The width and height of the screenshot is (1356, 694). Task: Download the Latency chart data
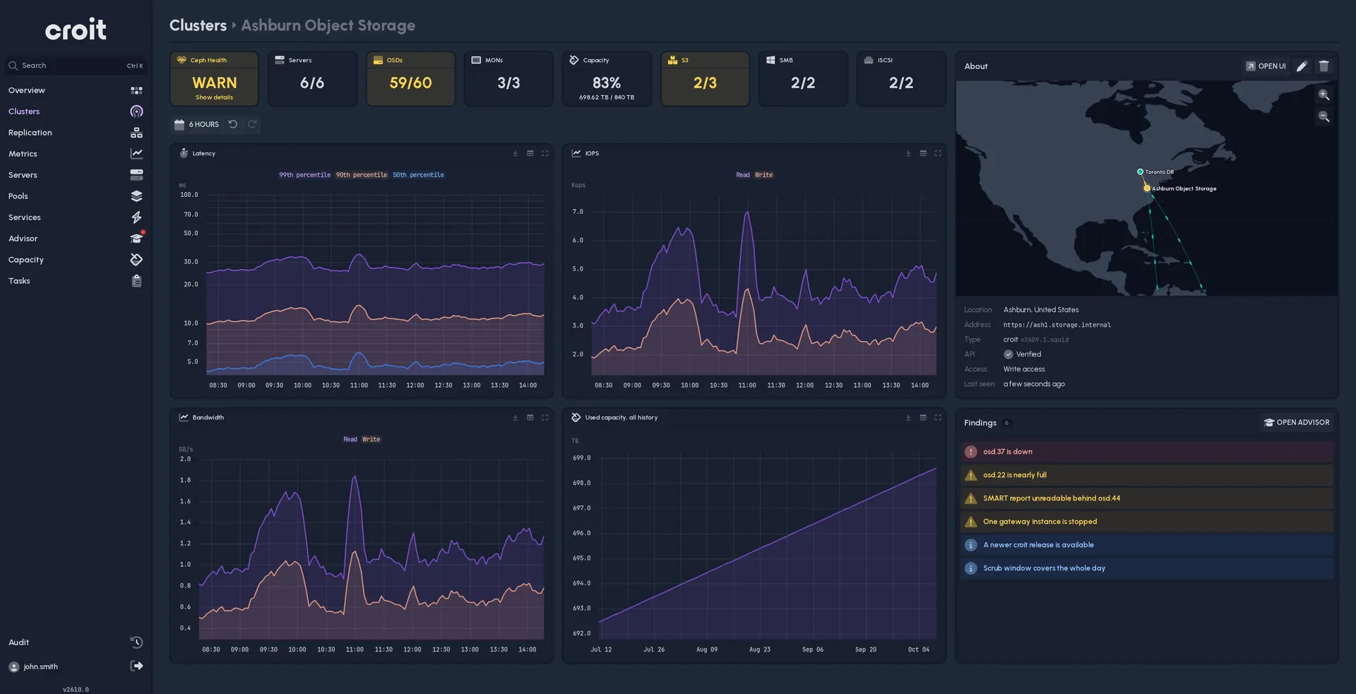click(x=515, y=153)
